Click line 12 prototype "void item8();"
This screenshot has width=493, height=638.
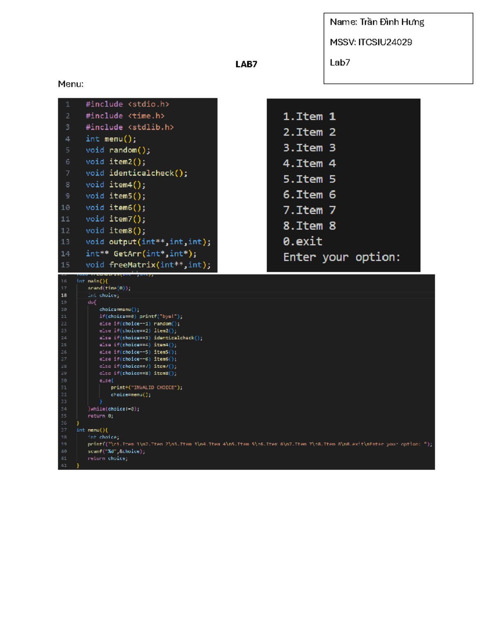coord(115,230)
